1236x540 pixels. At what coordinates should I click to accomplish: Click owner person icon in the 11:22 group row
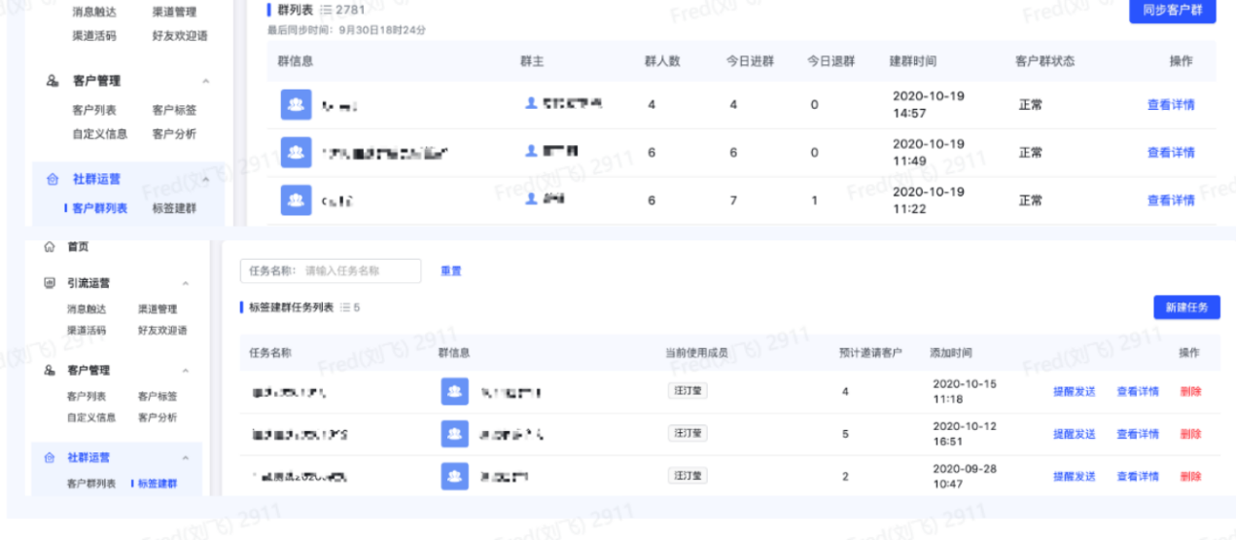[531, 199]
